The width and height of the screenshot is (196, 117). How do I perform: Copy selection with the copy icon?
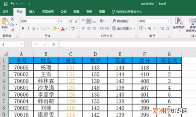(x=12, y=25)
